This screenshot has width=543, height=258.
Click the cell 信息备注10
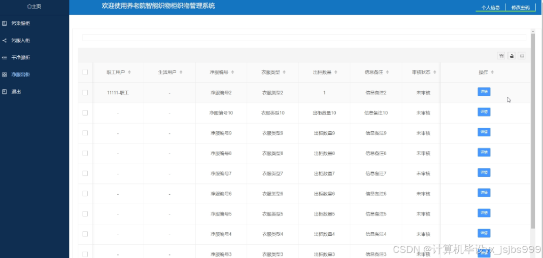tap(376, 113)
